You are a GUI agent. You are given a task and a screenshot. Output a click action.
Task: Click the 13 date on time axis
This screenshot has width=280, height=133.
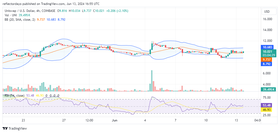pos(236,120)
